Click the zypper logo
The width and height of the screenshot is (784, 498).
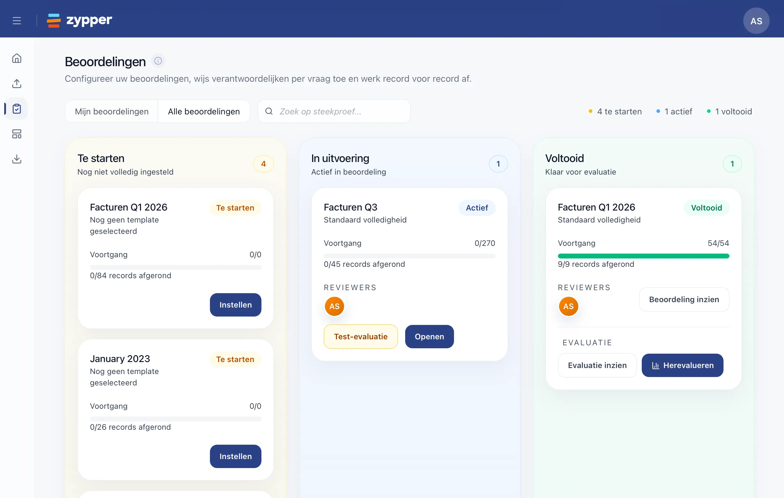point(80,20)
